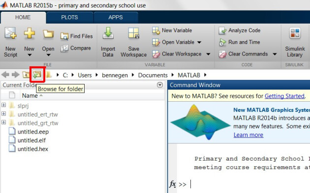The height and width of the screenshot is (193, 310).
Task: Go up one folder level icon
Action: 26,75
